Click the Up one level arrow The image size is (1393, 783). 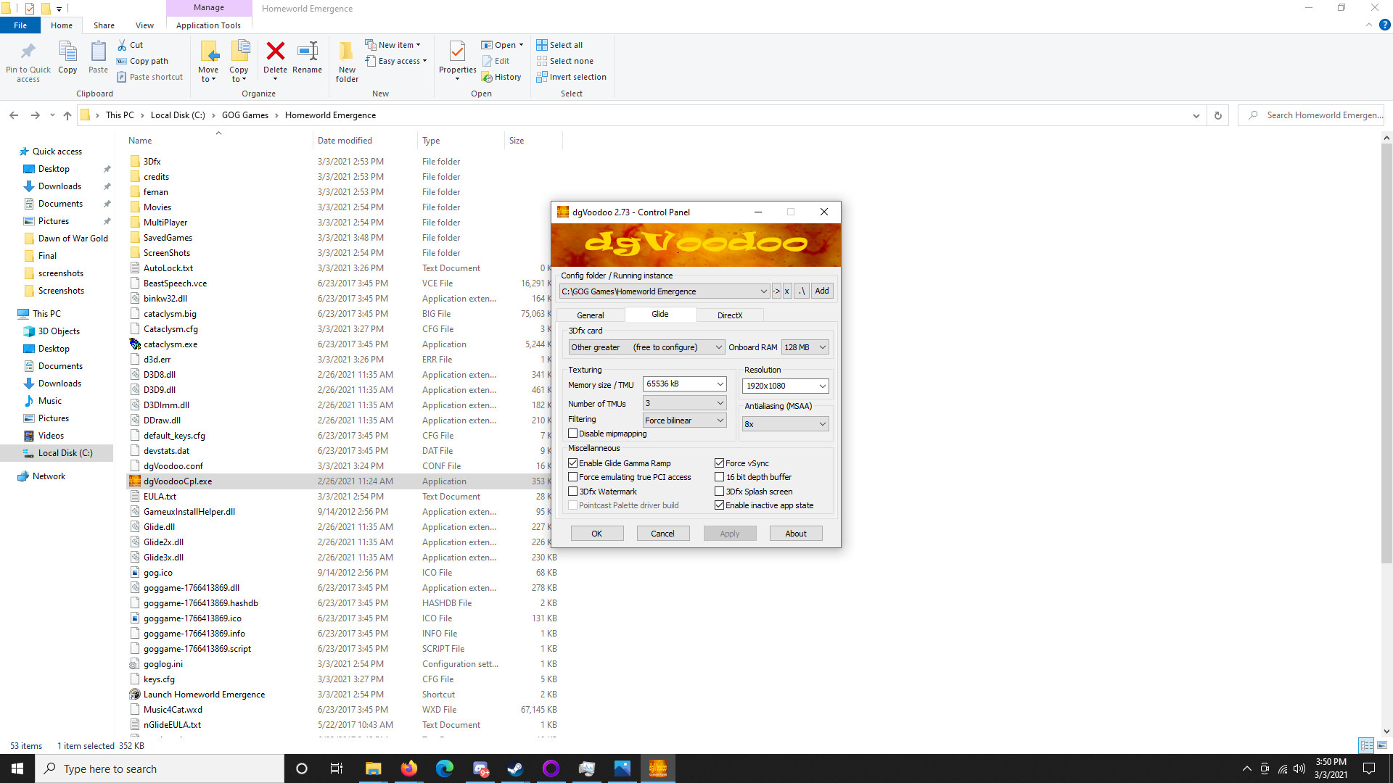[67, 115]
